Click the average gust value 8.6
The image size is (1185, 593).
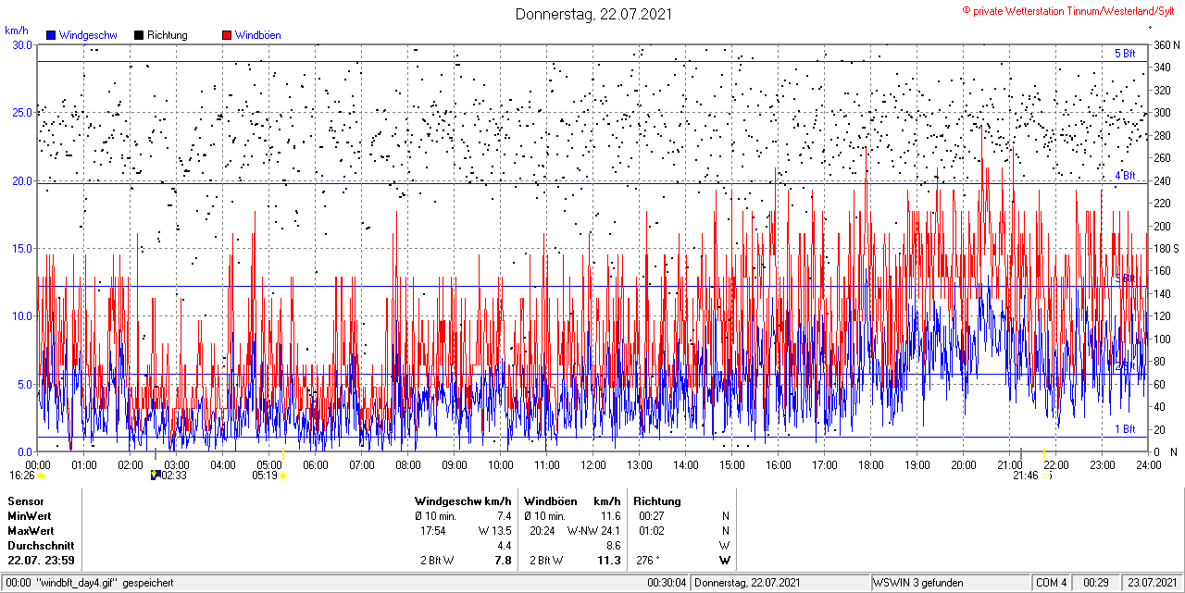coord(613,546)
